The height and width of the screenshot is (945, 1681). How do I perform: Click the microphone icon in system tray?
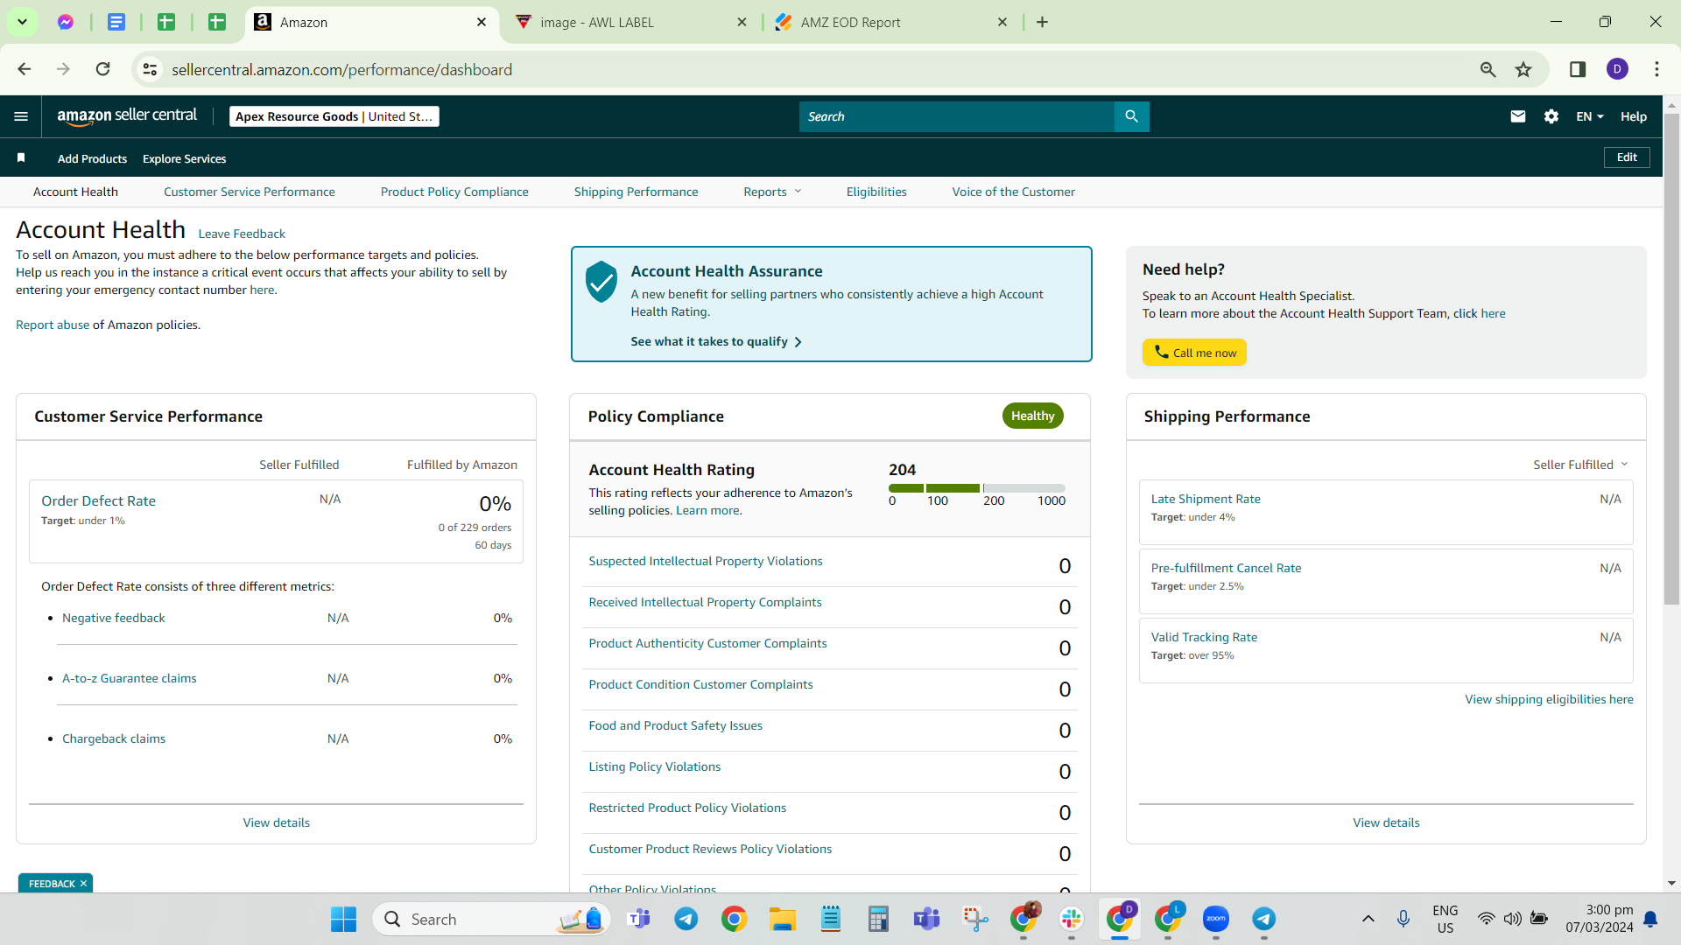(1403, 919)
